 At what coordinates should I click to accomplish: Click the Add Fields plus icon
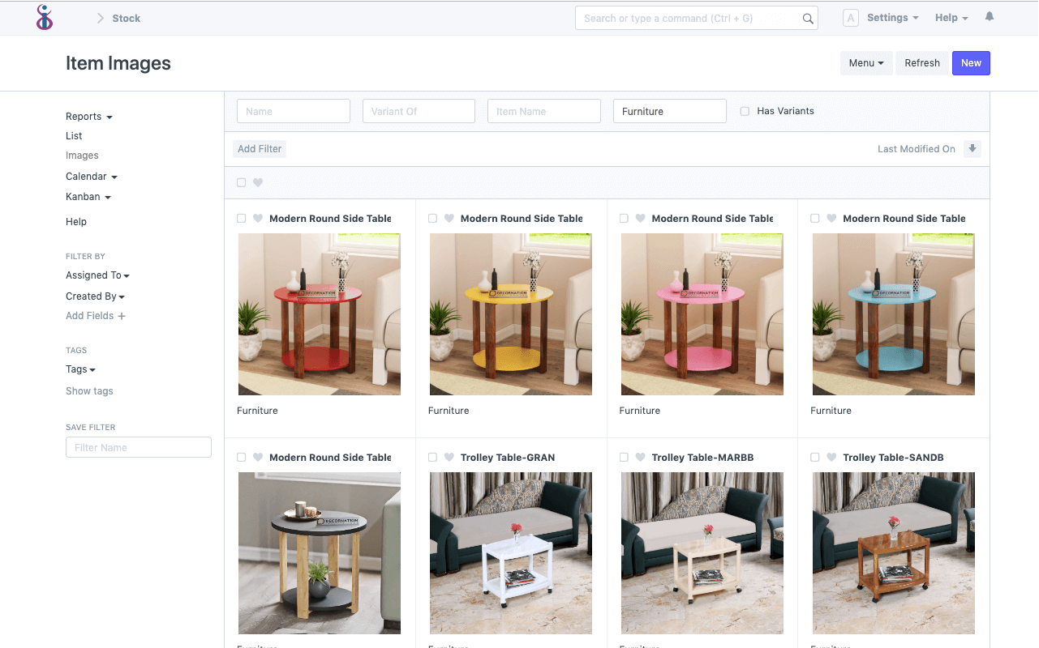123,316
